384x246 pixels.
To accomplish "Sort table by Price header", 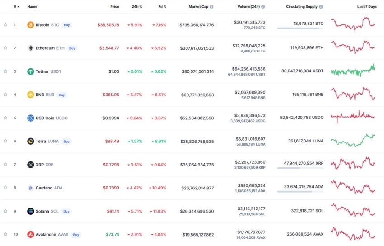I will point(115,7).
